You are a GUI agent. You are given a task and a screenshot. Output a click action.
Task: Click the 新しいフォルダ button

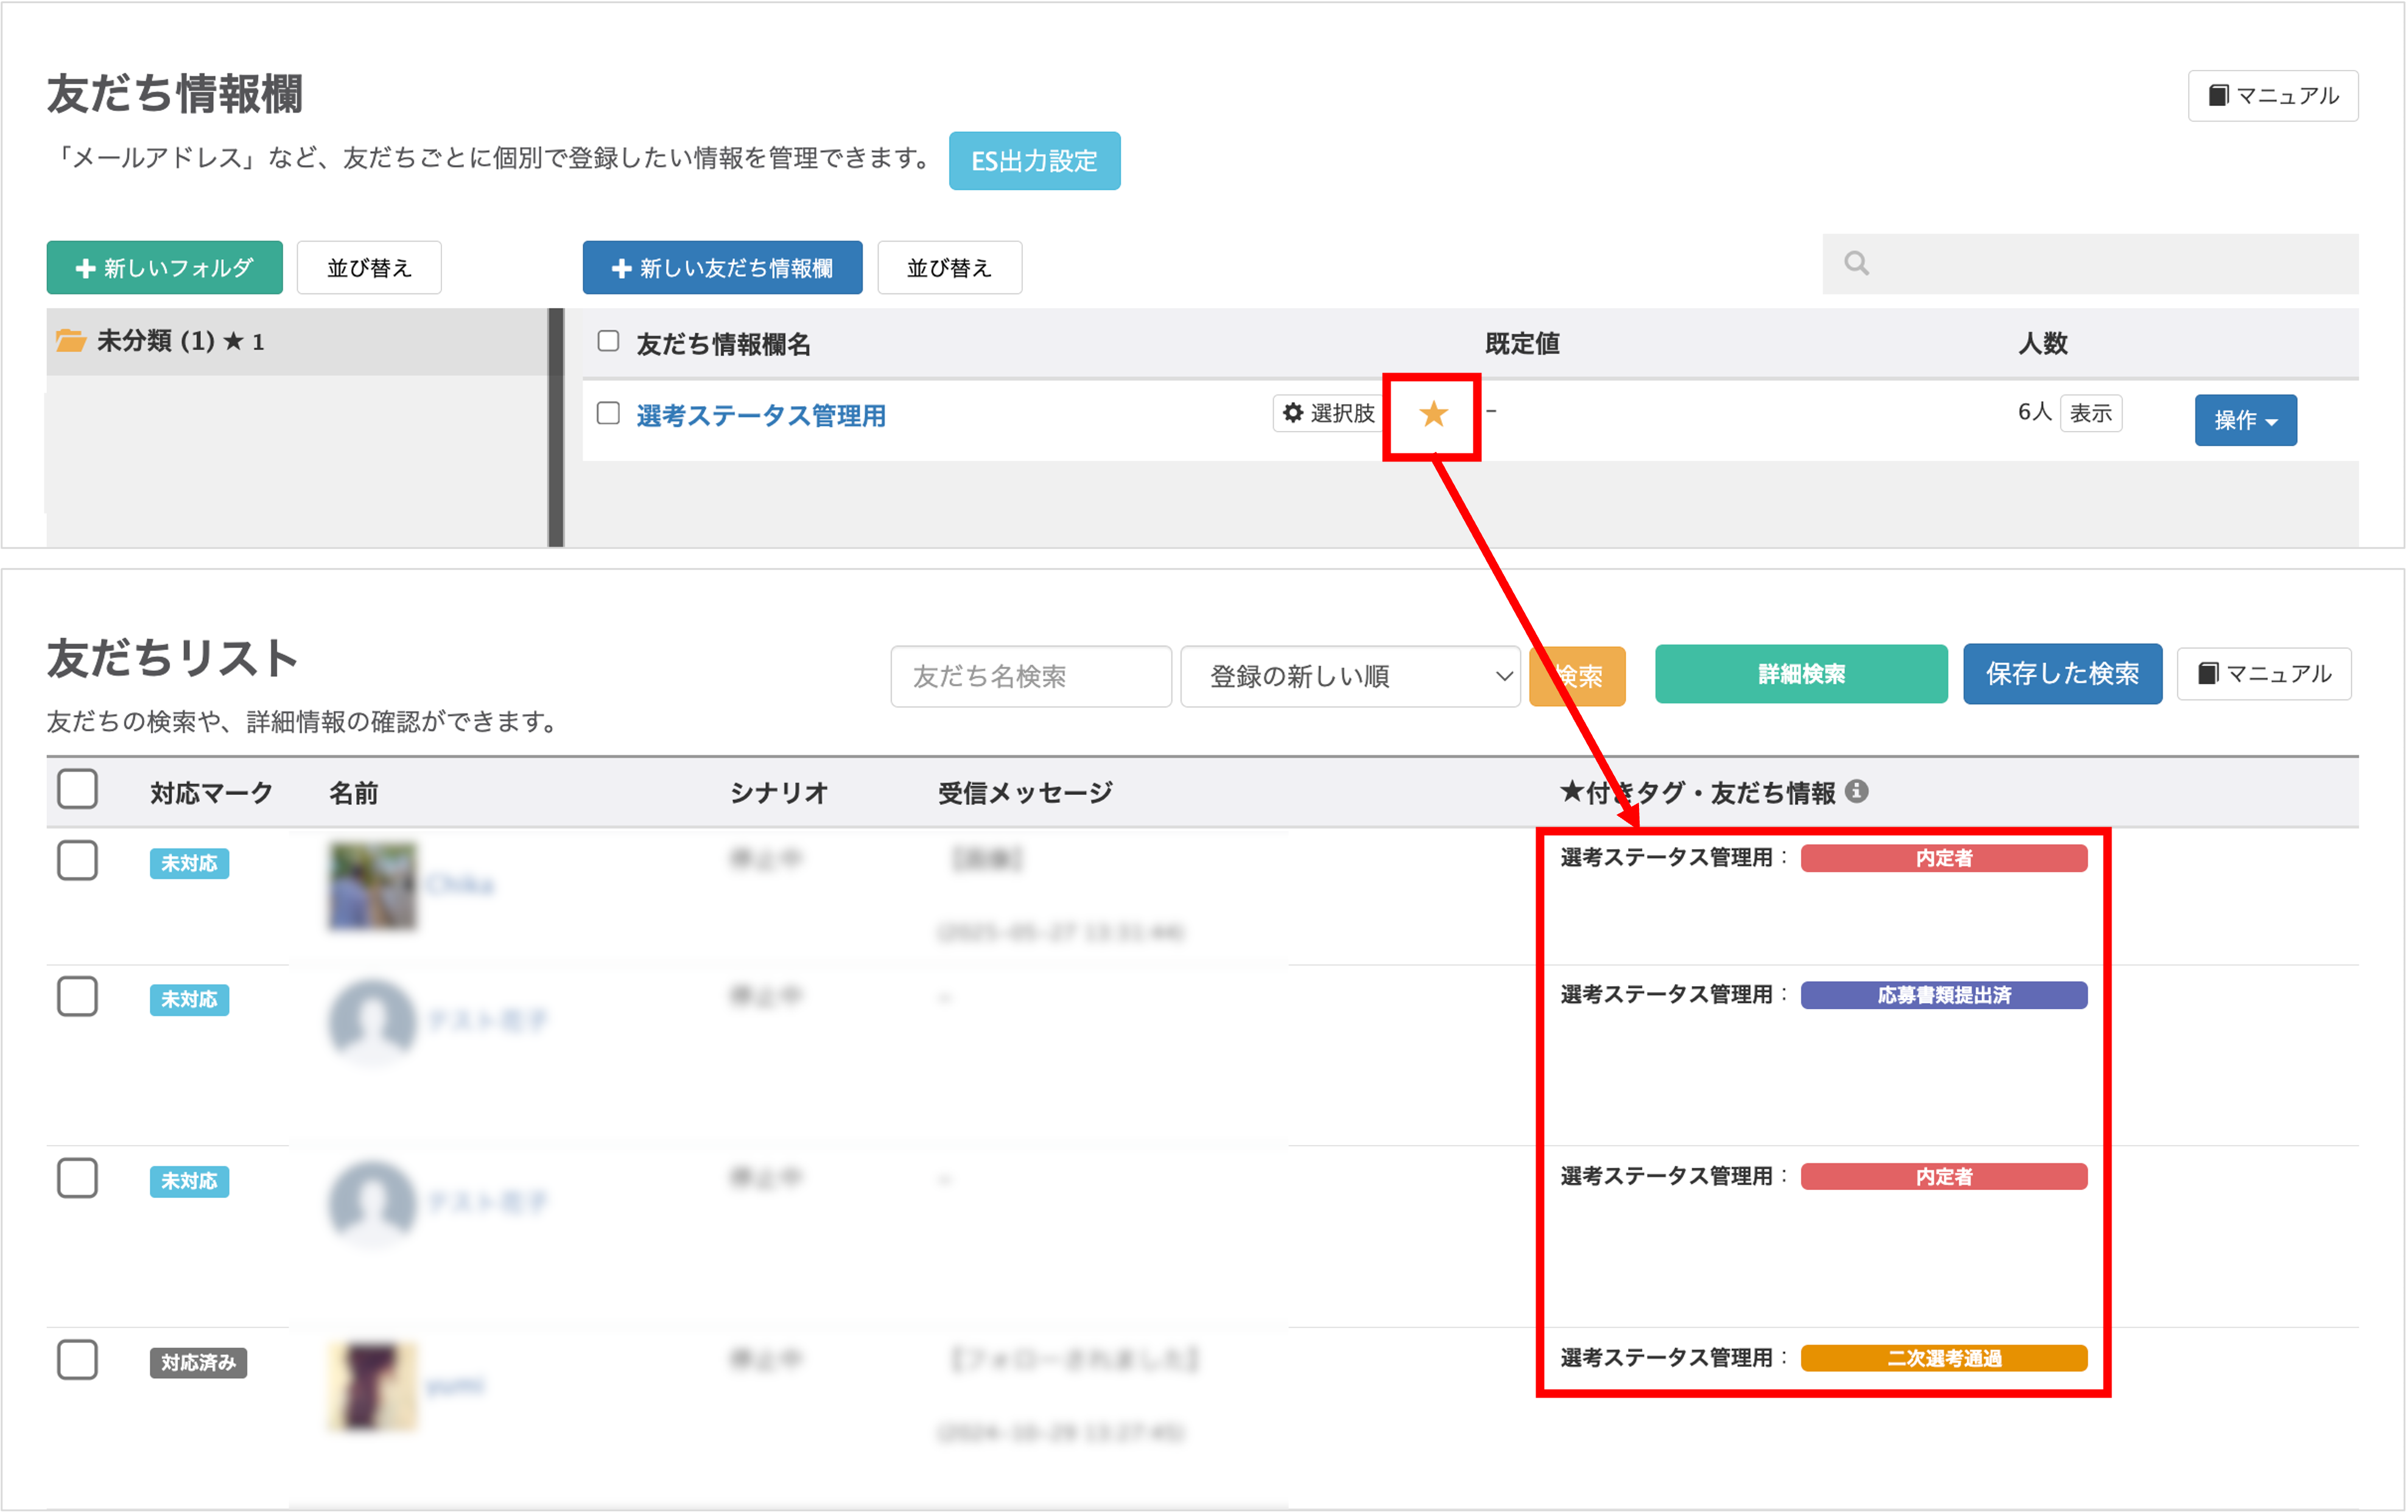click(164, 268)
